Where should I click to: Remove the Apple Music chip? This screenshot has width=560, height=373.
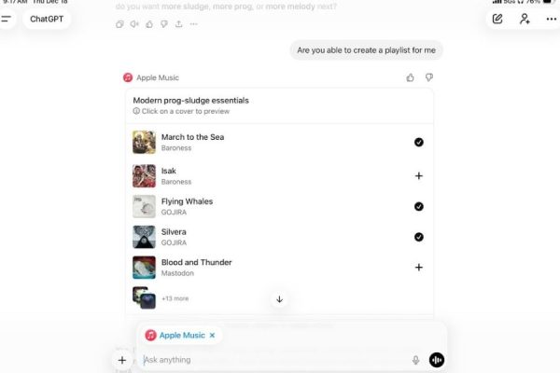[x=212, y=335]
